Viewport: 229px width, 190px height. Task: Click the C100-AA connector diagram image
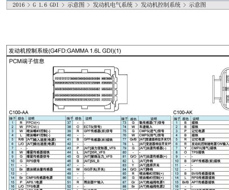(x=90, y=89)
